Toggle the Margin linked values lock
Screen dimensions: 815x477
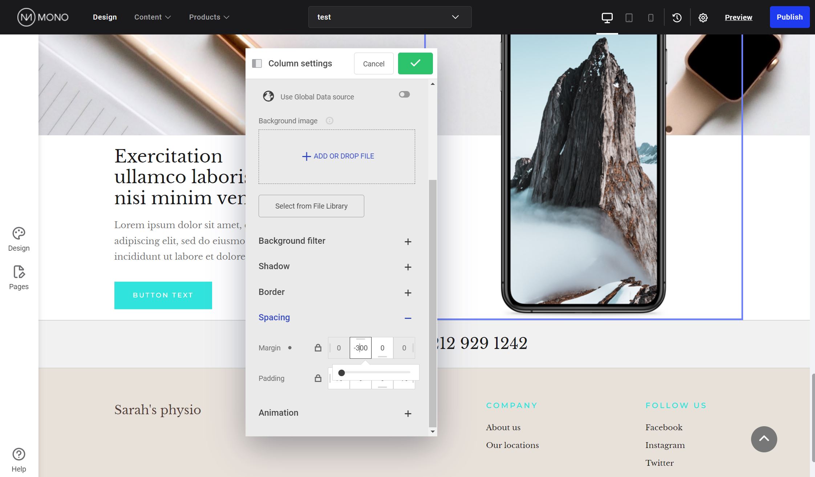point(318,348)
